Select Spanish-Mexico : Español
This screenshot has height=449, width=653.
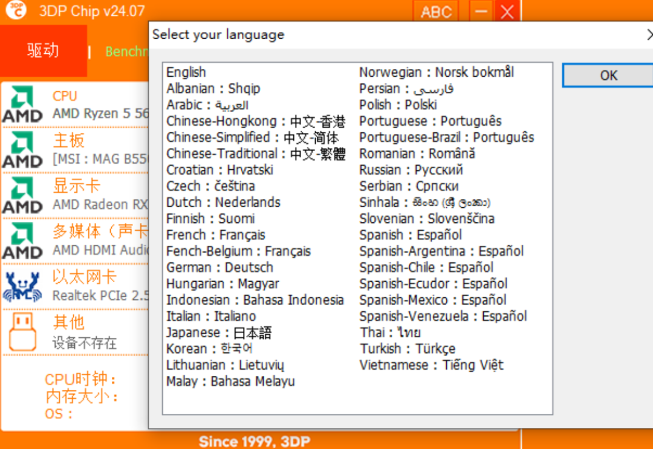(433, 300)
